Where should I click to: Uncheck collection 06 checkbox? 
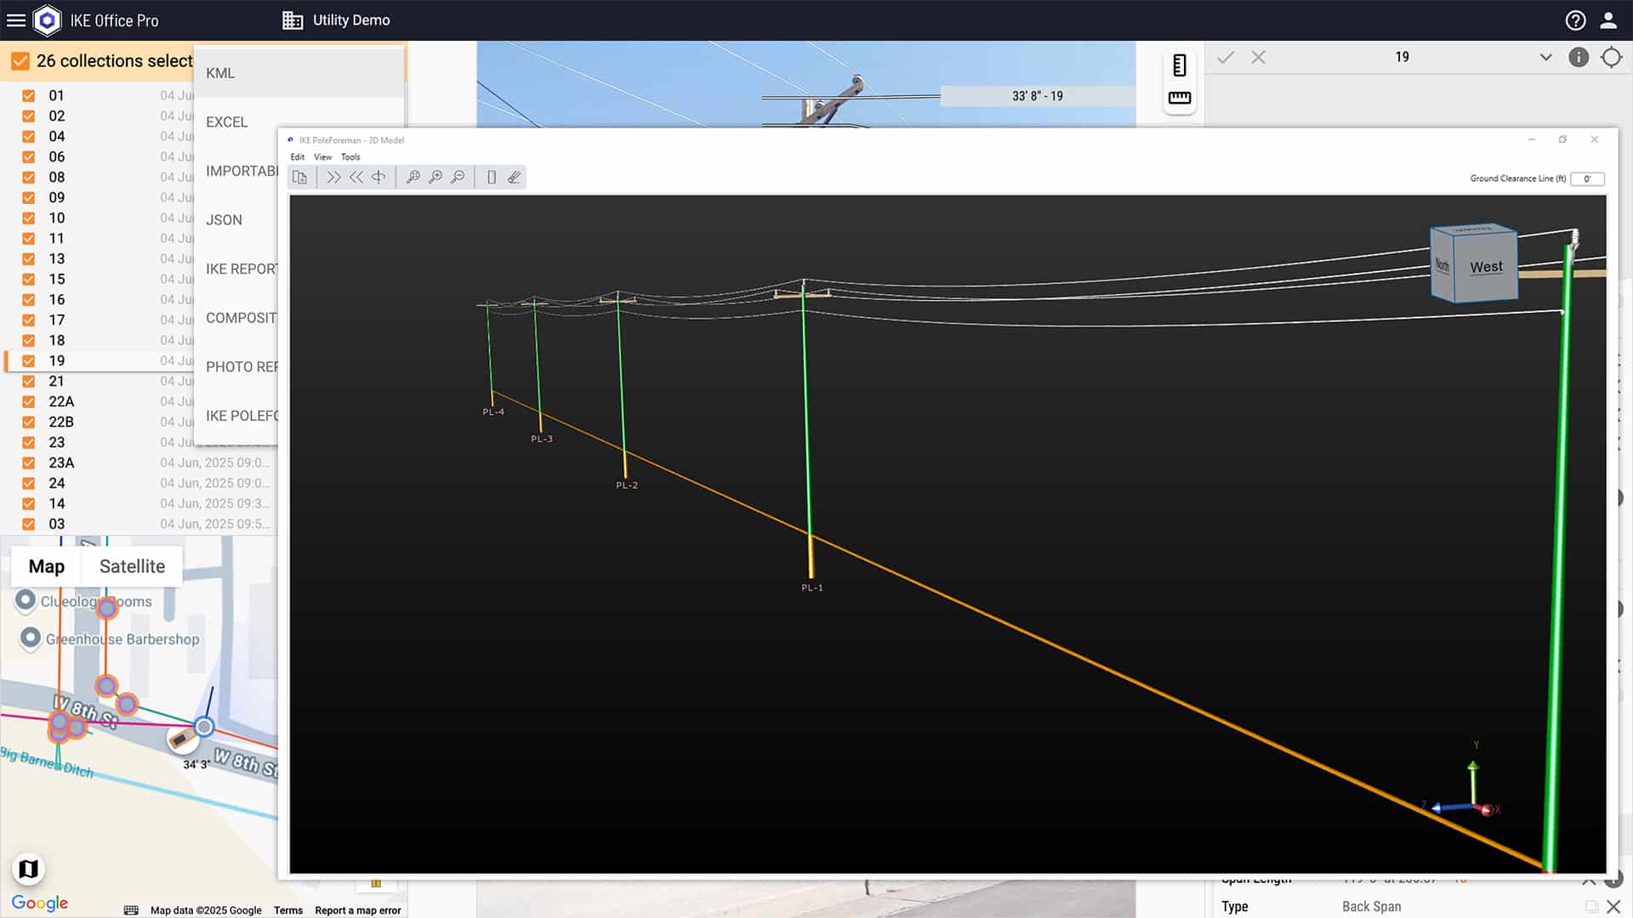point(29,157)
